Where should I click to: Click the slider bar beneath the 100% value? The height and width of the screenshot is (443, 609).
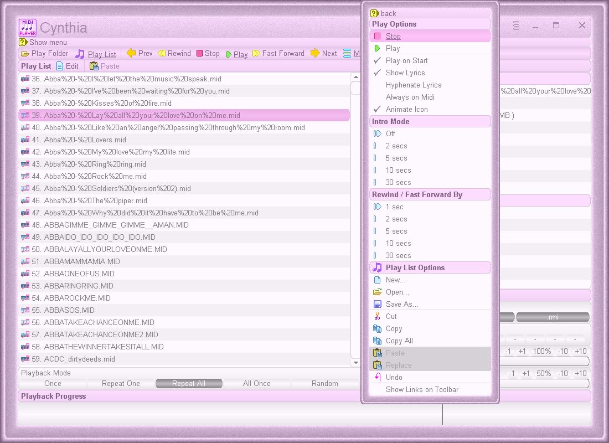click(x=544, y=362)
